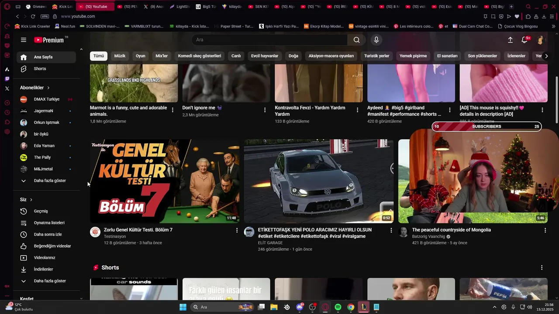The height and width of the screenshot is (314, 559).
Task: Open the YouTube account avatar menu
Action: point(541,40)
